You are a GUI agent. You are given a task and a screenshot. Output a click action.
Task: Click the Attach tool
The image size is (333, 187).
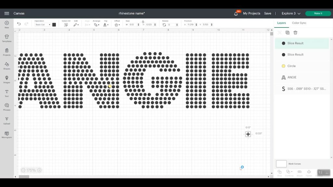point(300,173)
